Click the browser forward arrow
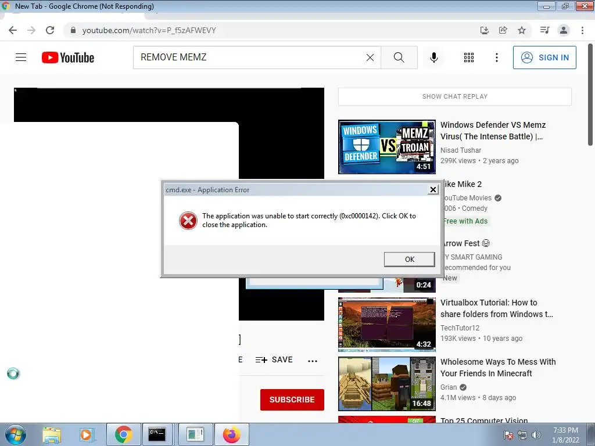Screen dimensions: 595x446 click(x=31, y=30)
